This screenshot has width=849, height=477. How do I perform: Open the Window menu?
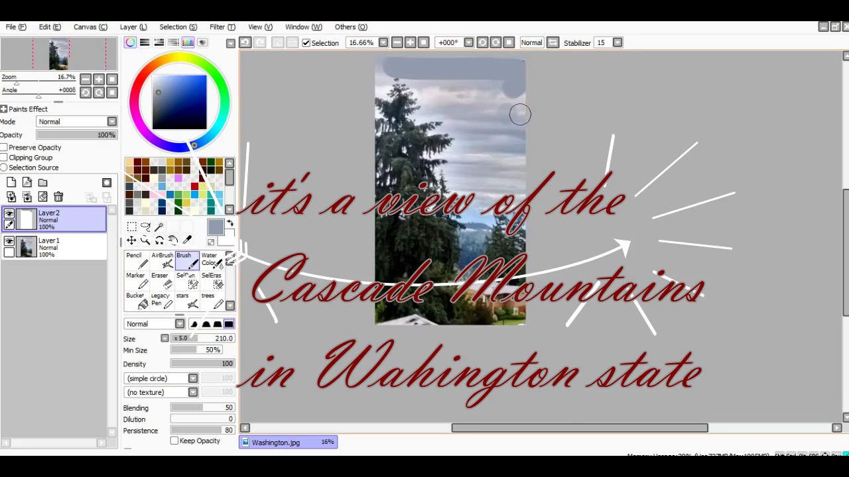point(303,27)
